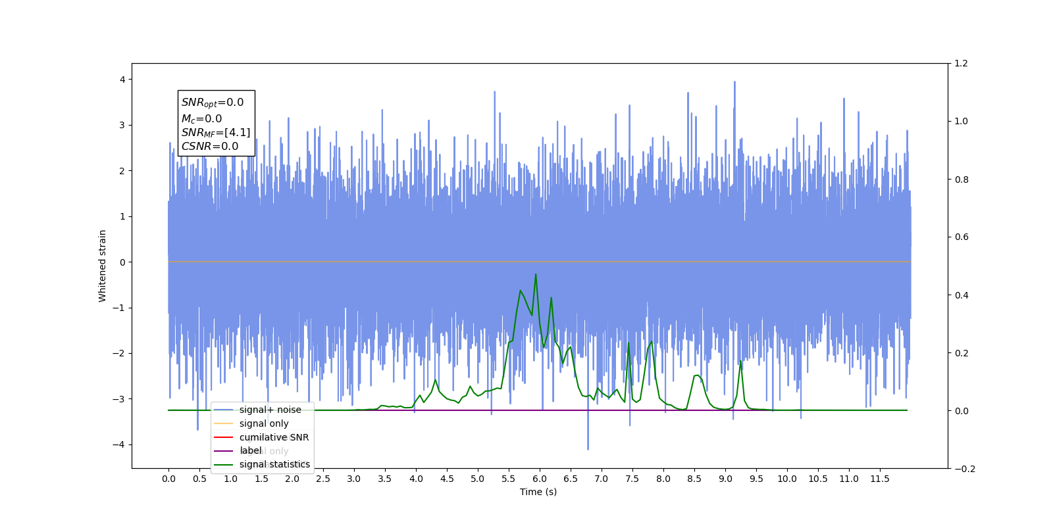Click the 0.6 tick on the right axis

click(962, 237)
